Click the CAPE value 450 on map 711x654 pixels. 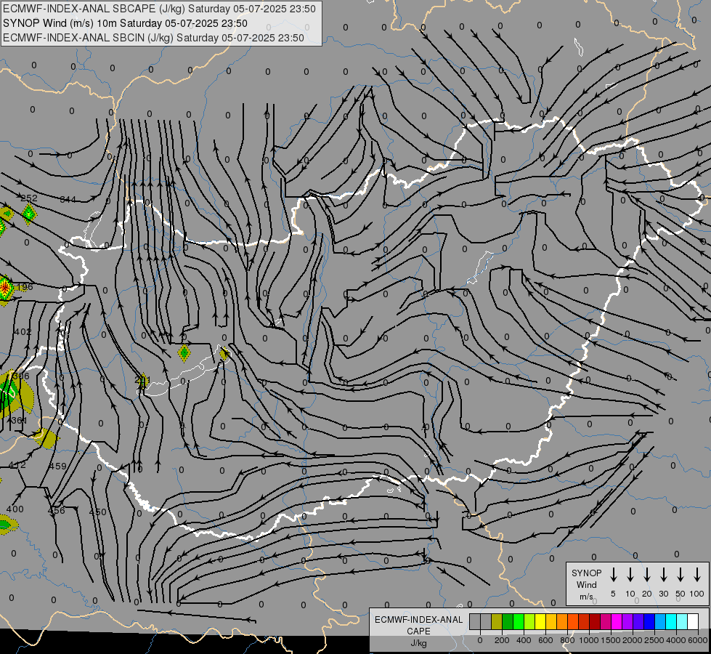click(x=97, y=512)
